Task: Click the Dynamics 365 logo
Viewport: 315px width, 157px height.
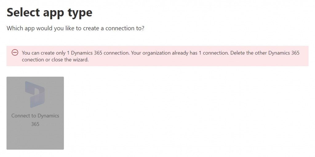Action: point(35,95)
